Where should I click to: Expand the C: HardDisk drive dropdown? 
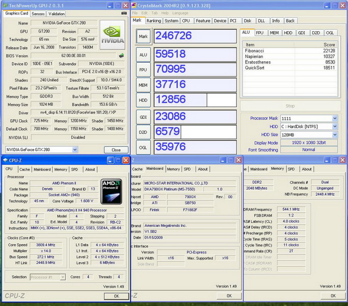point(334,126)
